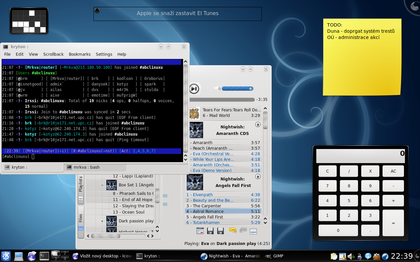Select '13 - Ocean Soul' in collection tree
The width and height of the screenshot is (420, 262).
pyautogui.click(x=129, y=212)
